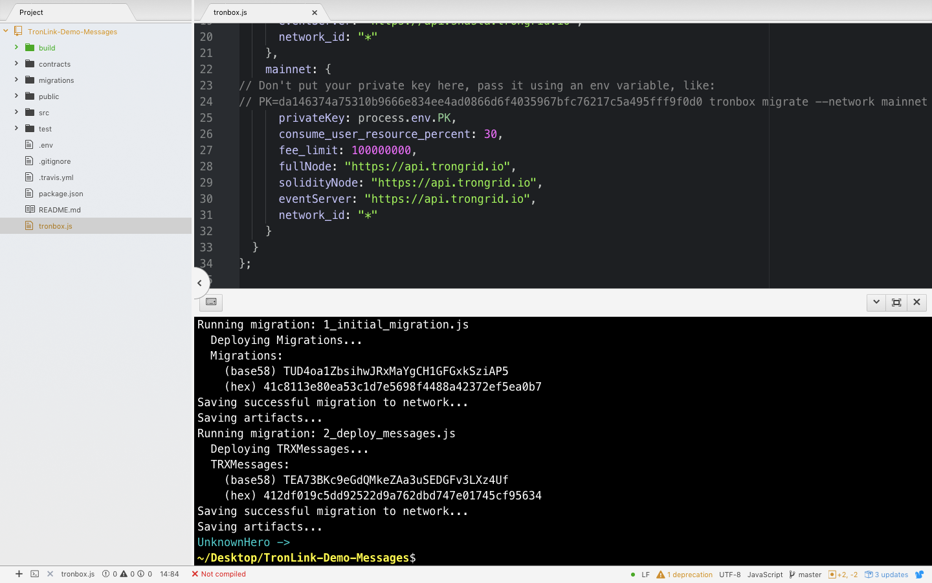Click the package.json file icon
The width and height of the screenshot is (932, 583).
coord(29,193)
